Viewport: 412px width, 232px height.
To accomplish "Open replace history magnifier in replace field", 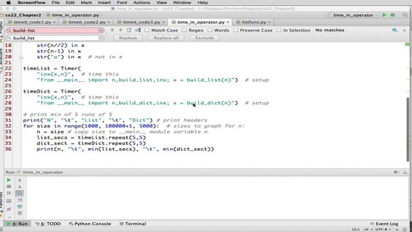I will [x=9, y=38].
